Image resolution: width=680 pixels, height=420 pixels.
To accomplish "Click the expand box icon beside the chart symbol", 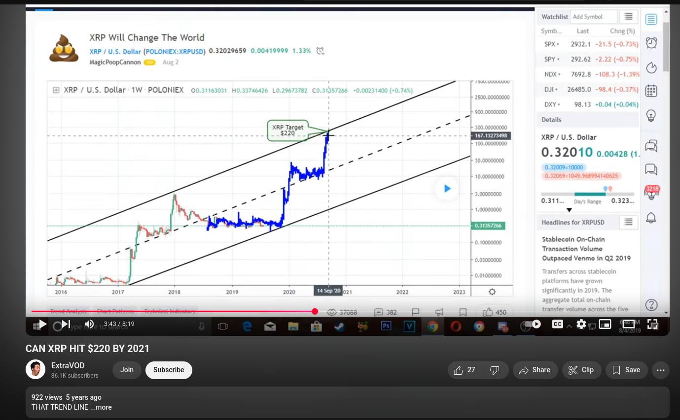I will [x=56, y=90].
